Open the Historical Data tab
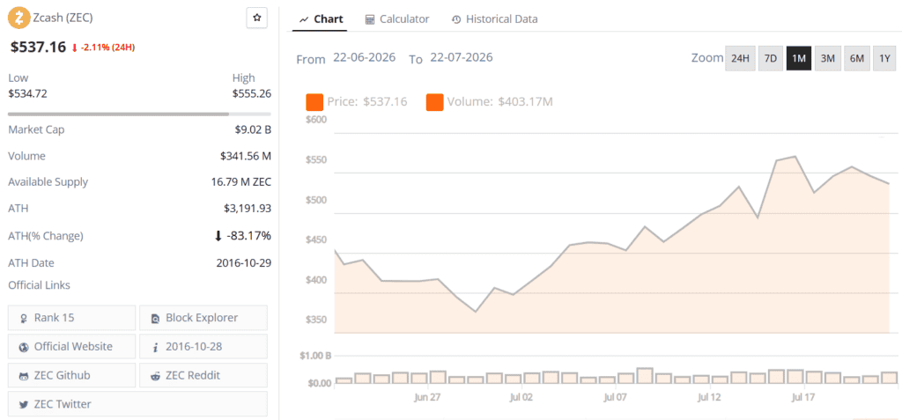 495,19
